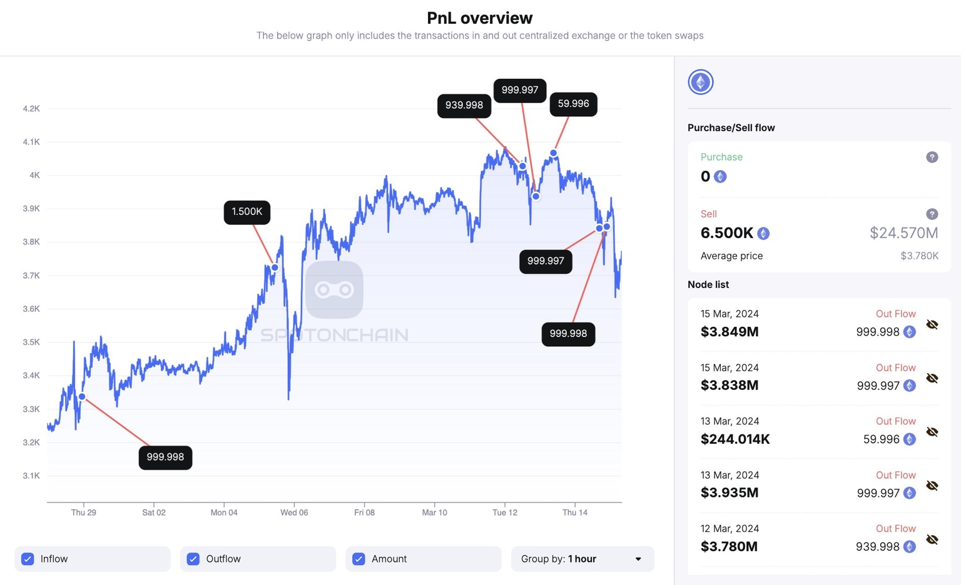Reveal the $244.014K node with its eye icon
This screenshot has height=585, width=961.
pyautogui.click(x=932, y=432)
